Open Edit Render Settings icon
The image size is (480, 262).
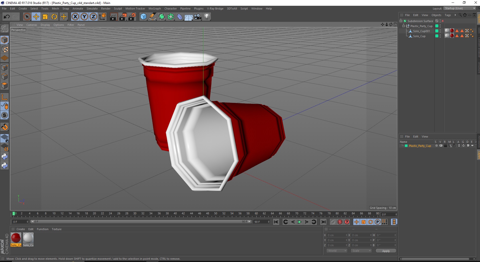pyautogui.click(x=132, y=17)
